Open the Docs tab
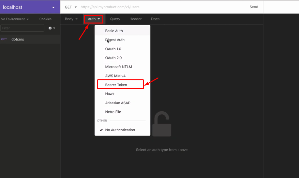Image resolution: width=299 pixels, height=178 pixels. pyautogui.click(x=155, y=19)
